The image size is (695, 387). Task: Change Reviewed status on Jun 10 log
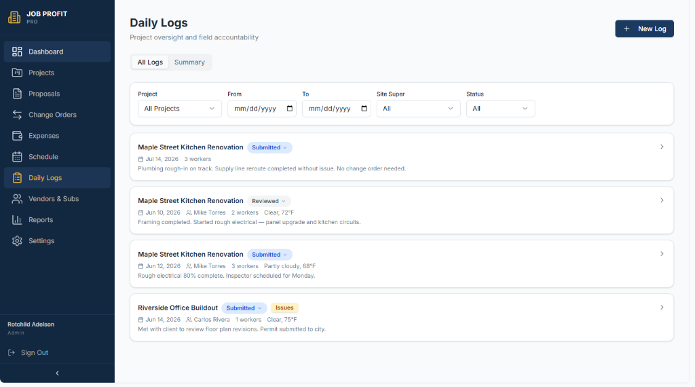pos(269,201)
